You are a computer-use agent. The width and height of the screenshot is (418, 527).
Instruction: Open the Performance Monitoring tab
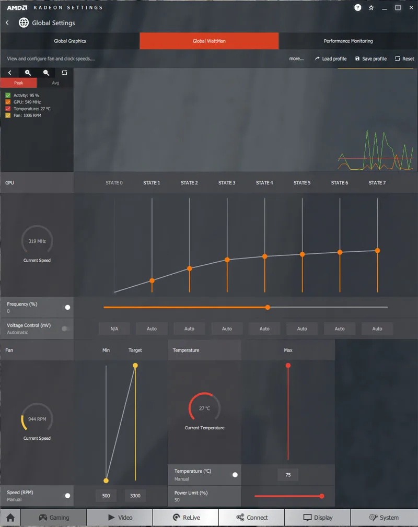(x=349, y=41)
